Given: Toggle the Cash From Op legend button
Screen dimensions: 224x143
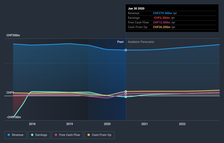Looking at the screenshot, I should [x=99, y=135].
